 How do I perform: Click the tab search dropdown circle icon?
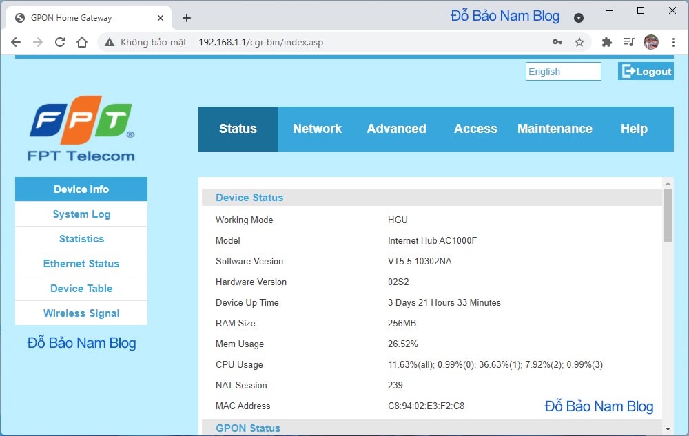(579, 17)
